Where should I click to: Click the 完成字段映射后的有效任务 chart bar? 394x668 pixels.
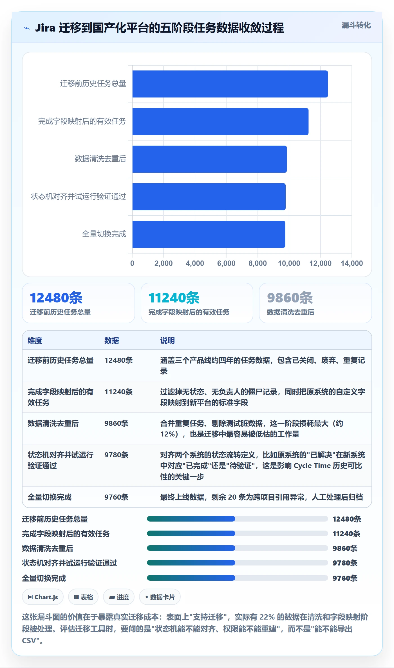220,122
